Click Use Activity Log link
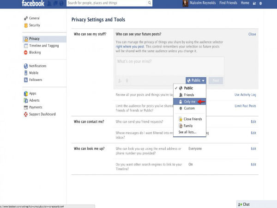 245,95
